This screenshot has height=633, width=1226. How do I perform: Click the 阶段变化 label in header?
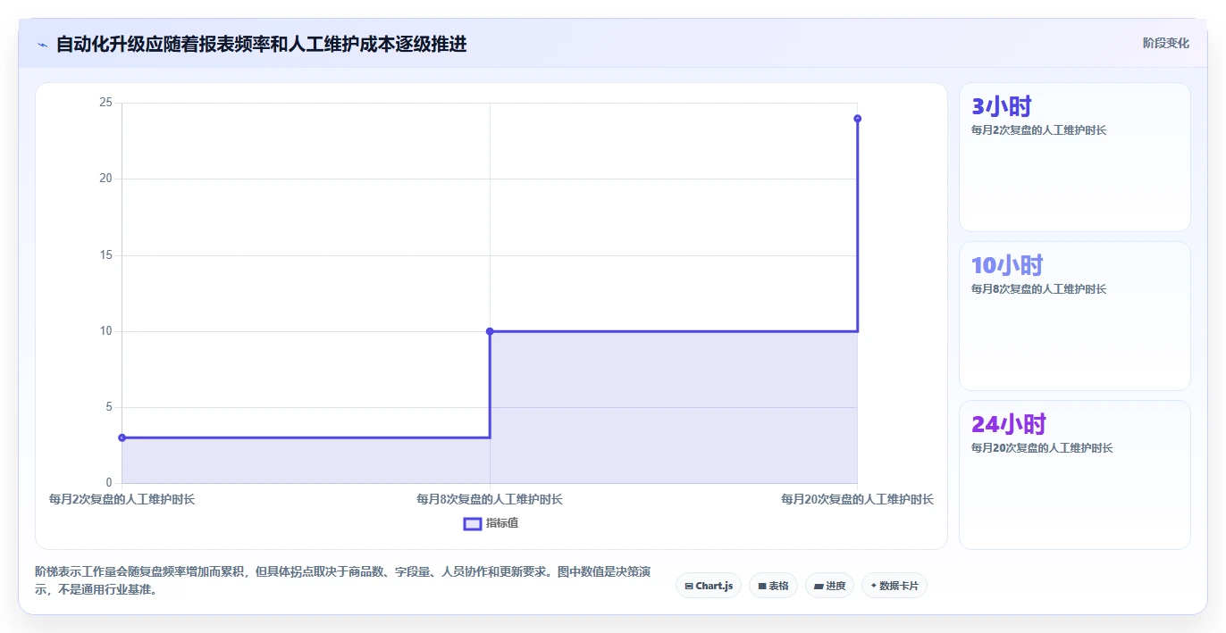(1166, 43)
